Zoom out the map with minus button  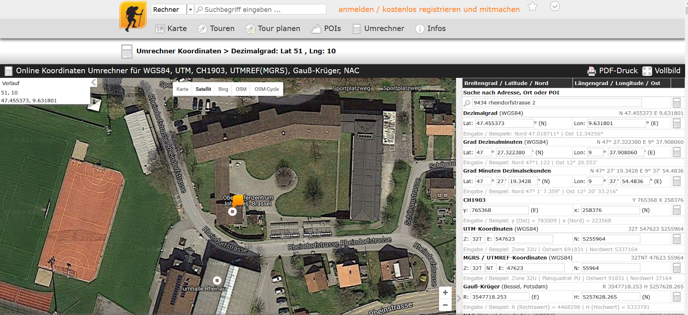[x=445, y=305]
